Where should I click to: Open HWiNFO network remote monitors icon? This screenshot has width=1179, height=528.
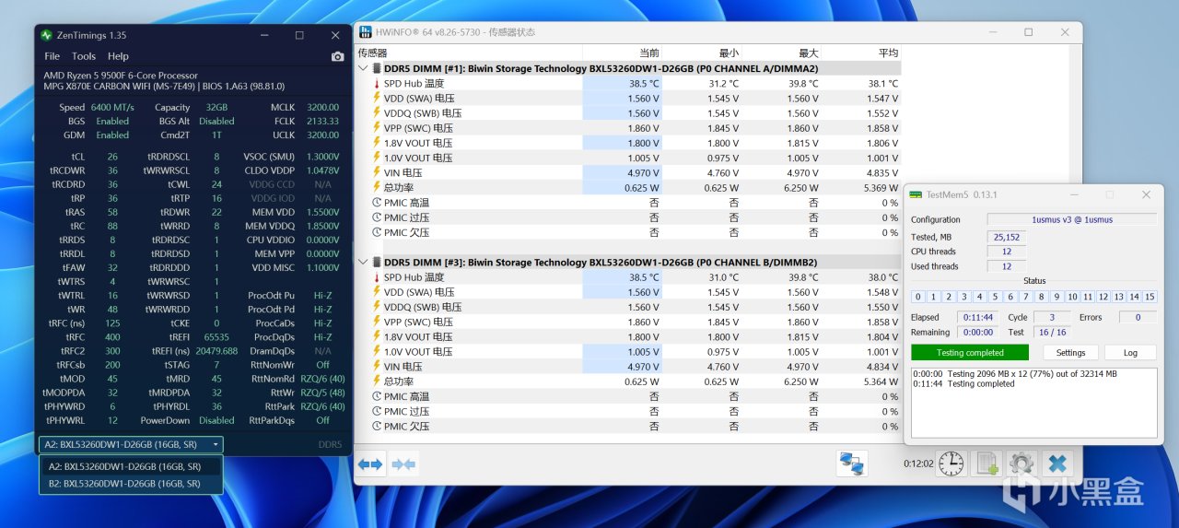(x=852, y=463)
